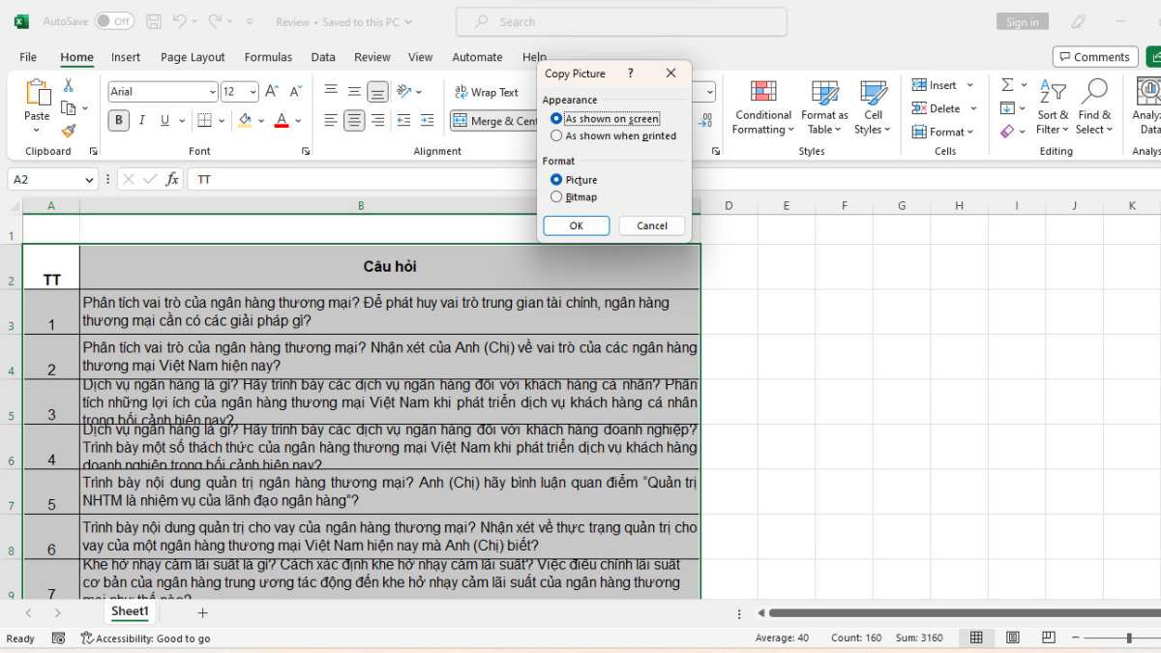Decrease font size with the small A
This screenshot has height=653, width=1161.
click(x=296, y=91)
